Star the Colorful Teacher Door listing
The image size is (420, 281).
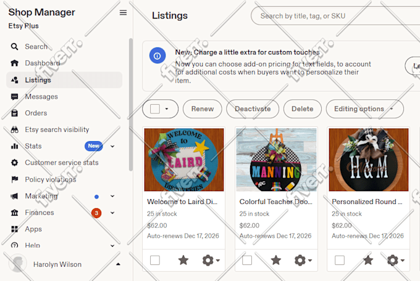pyautogui.click(x=276, y=260)
